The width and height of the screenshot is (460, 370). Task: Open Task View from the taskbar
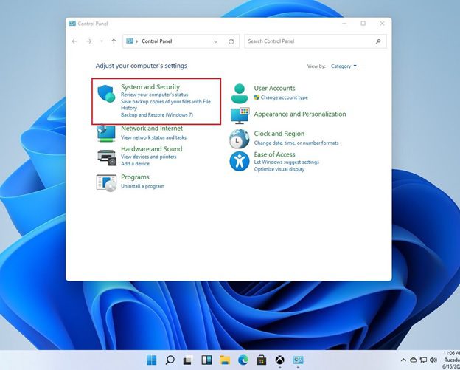coord(188,360)
